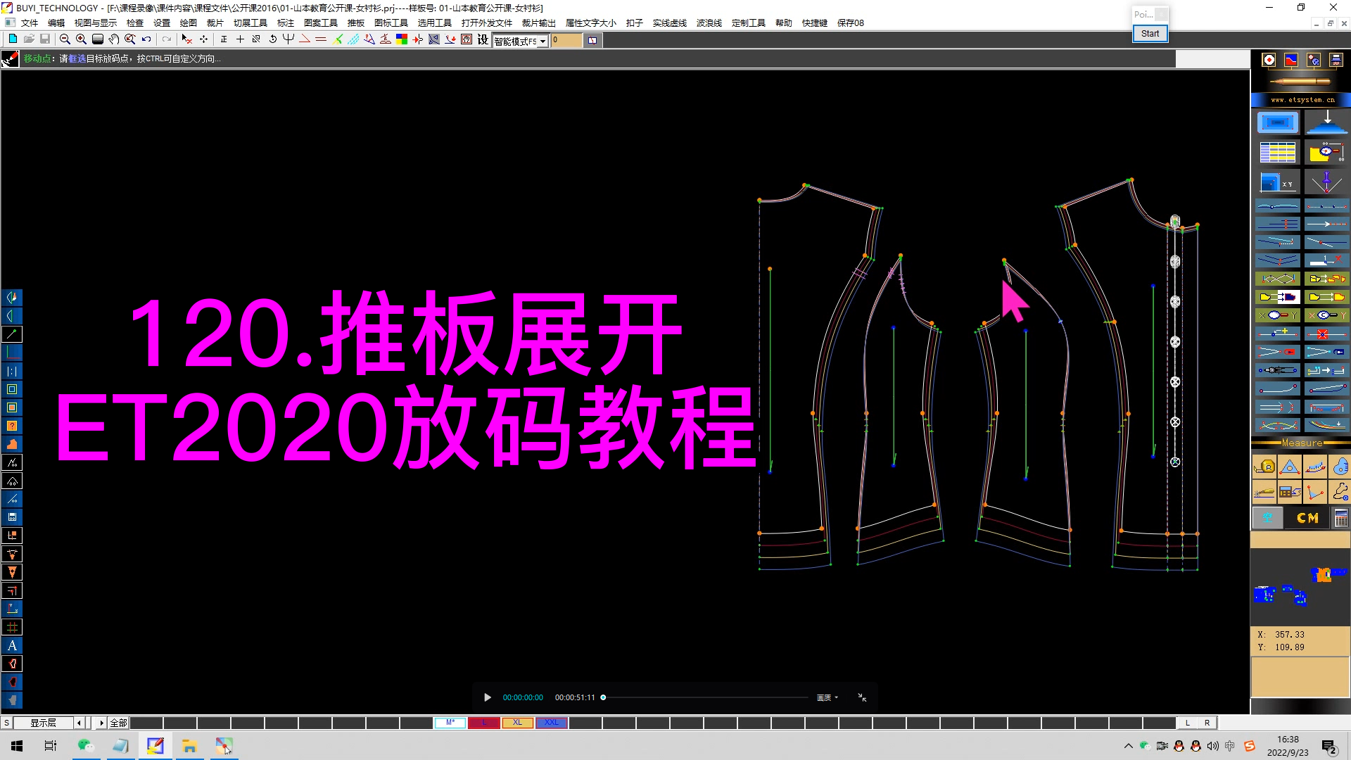This screenshot has width=1351, height=760.
Task: Open WeChat from the taskbar
Action: [86, 746]
